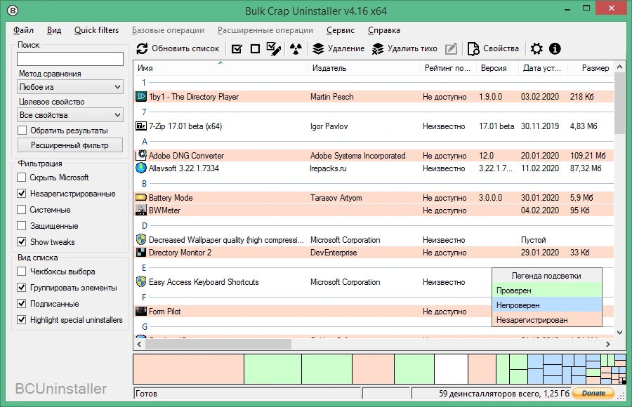The width and height of the screenshot is (632, 407).
Task: Open the Метод сравнения dropdown (Любое из)
Action: click(x=70, y=86)
